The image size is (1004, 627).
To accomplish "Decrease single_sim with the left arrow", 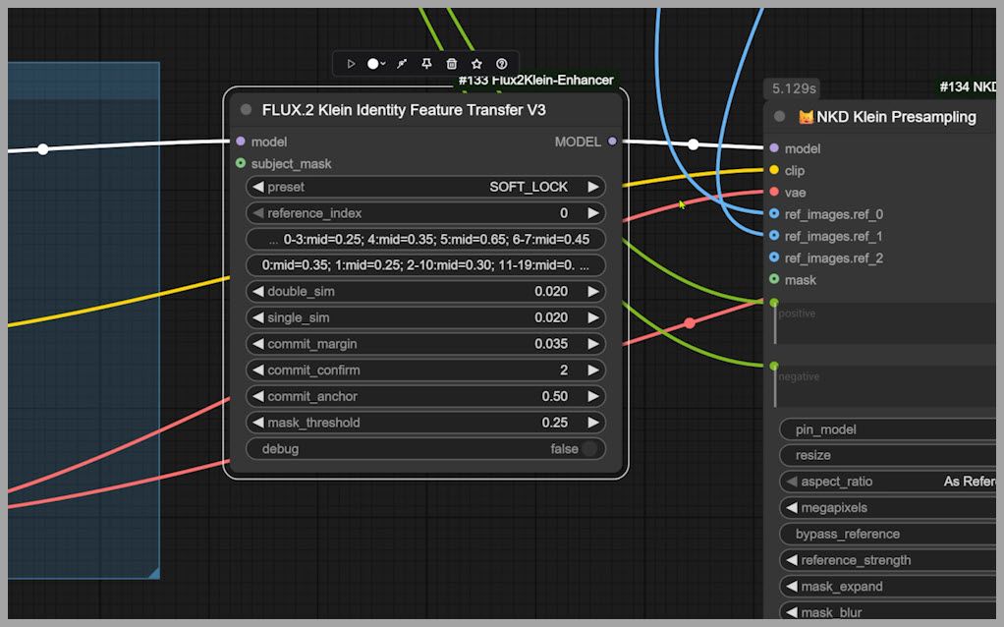I will tap(258, 317).
